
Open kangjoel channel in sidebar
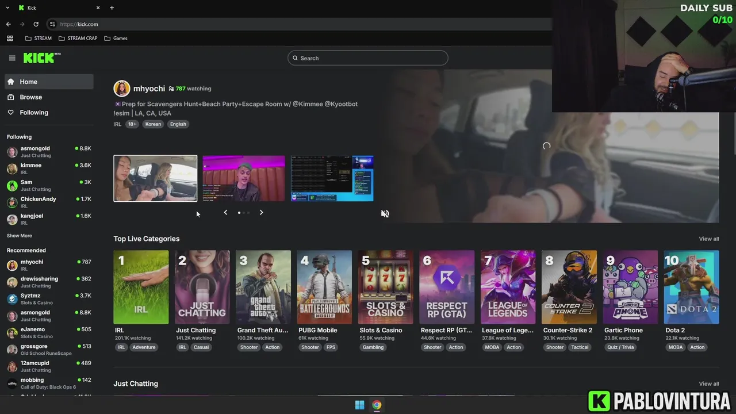[x=49, y=219]
